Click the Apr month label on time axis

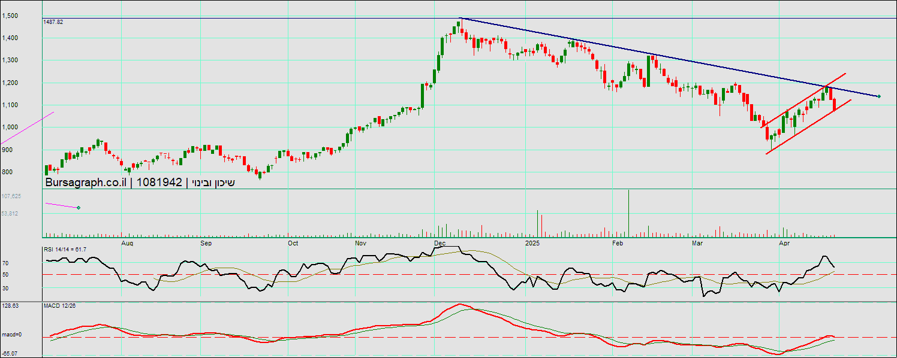(x=784, y=244)
